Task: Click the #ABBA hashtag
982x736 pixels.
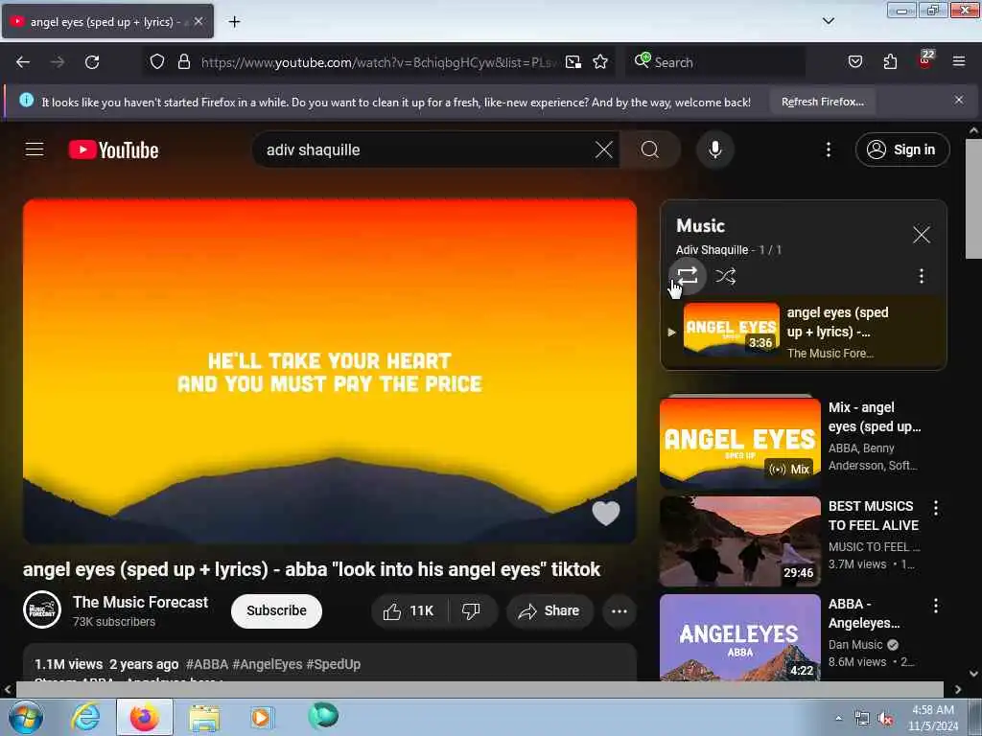Action: (207, 664)
